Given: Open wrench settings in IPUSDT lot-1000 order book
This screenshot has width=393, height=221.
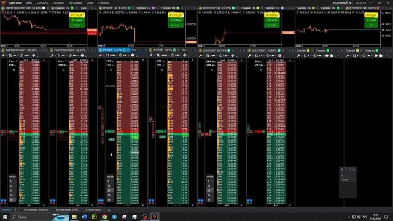Looking at the screenshot, I should click(151, 55).
